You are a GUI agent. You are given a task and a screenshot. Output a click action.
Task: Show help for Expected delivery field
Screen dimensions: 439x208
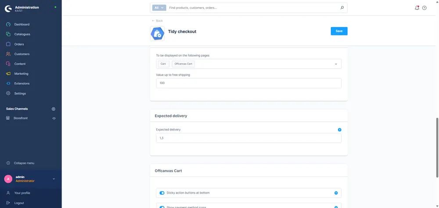coord(340,130)
